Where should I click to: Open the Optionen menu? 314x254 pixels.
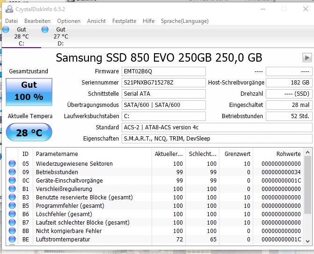click(x=69, y=21)
